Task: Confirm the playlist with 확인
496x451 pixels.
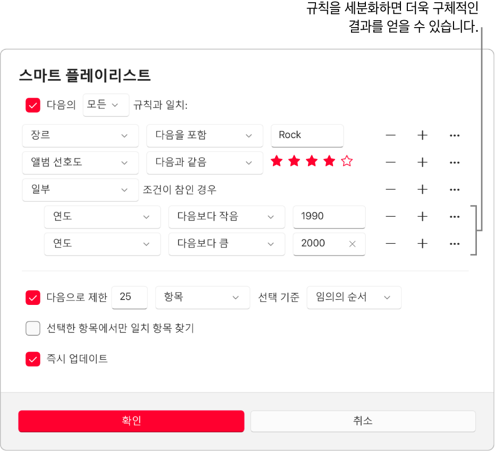Action: pos(131,421)
